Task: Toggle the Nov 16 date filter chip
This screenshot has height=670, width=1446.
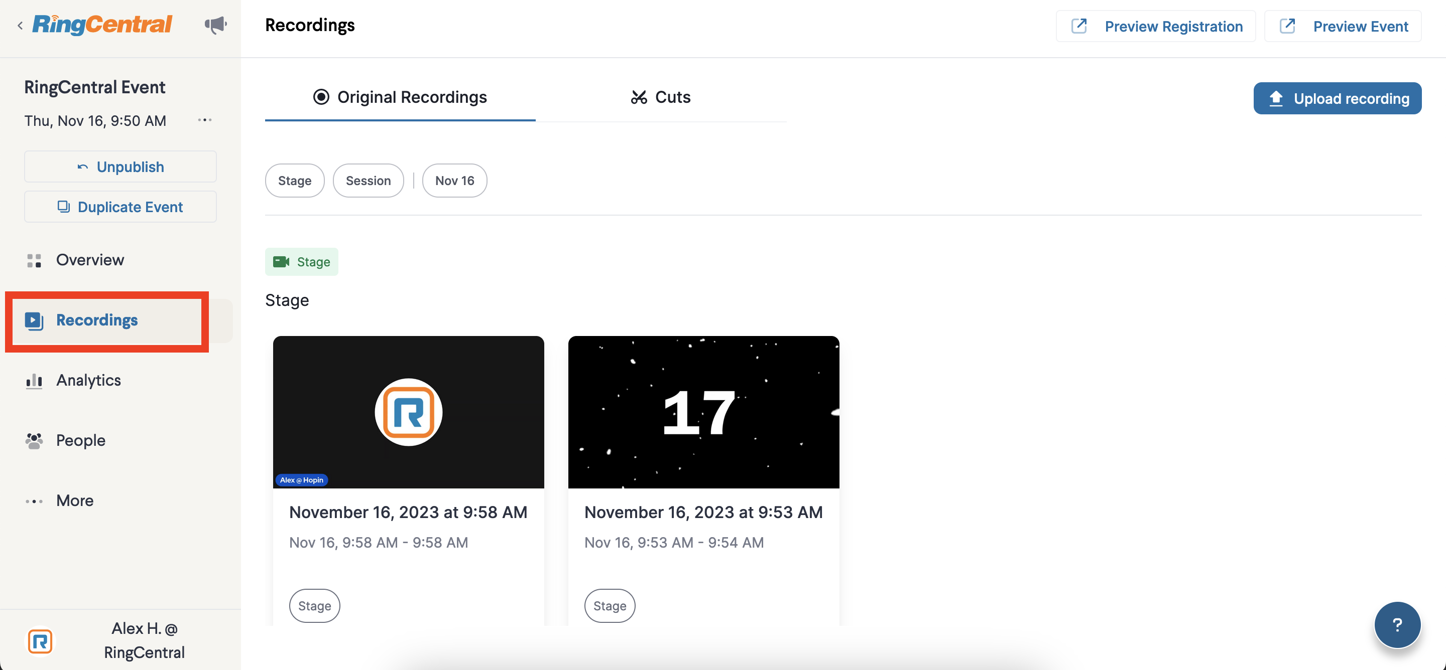Action: click(455, 181)
